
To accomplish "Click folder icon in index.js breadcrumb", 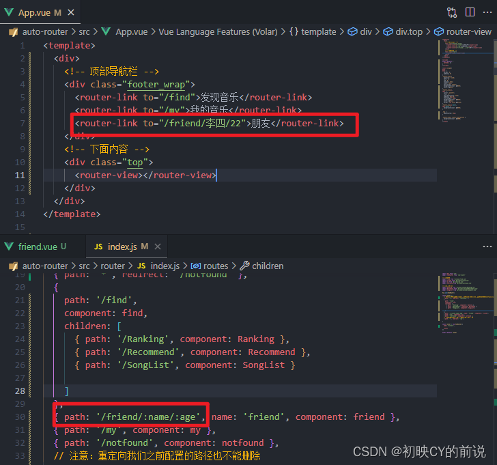I will coord(14,266).
